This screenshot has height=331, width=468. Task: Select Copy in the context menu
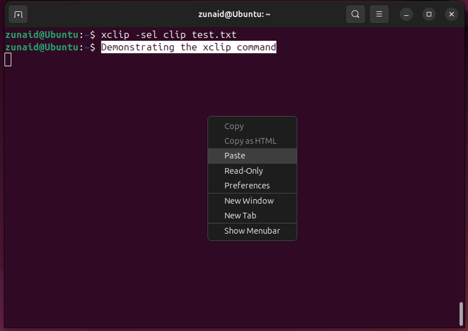point(234,125)
